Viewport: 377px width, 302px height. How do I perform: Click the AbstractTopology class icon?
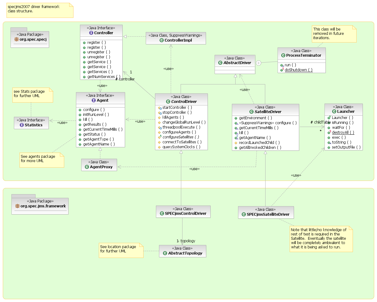click(165, 253)
